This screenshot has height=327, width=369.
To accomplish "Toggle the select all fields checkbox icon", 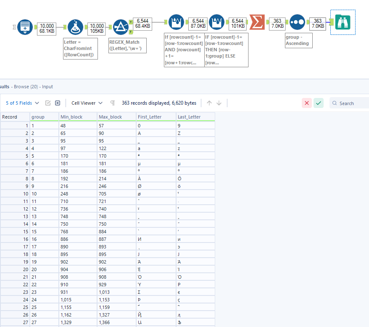I will pyautogui.click(x=48, y=103).
